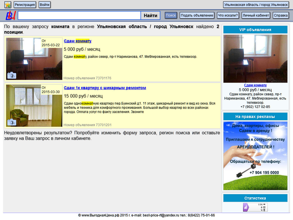
Task: Open the Справка help page
Action: click(x=281, y=15)
